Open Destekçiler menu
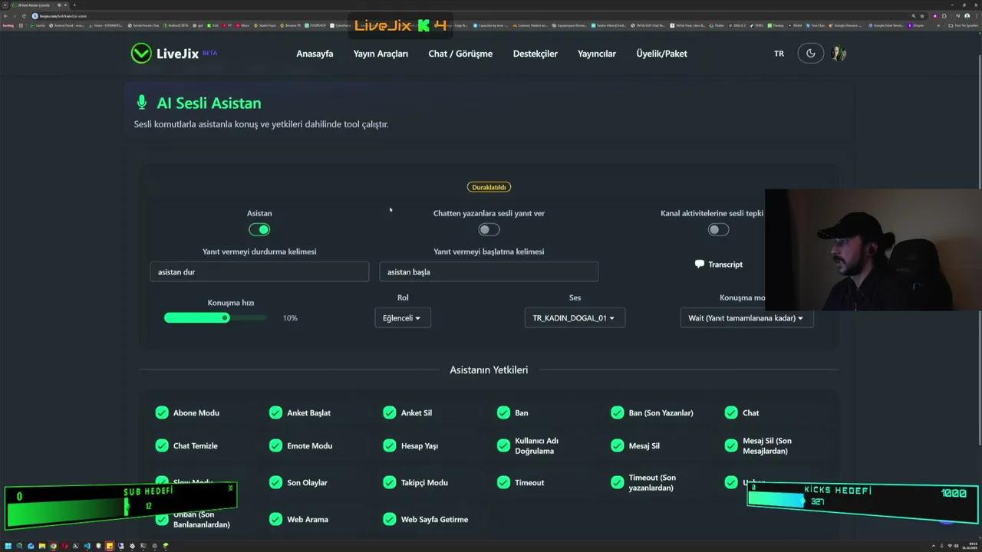982x552 pixels. [535, 54]
